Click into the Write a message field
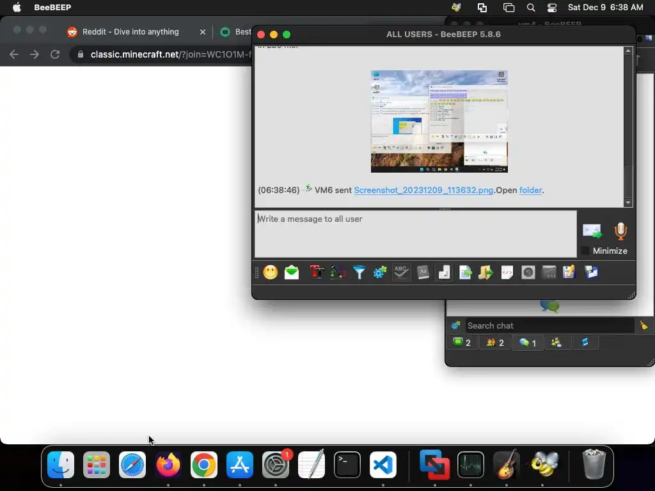 coord(416,234)
